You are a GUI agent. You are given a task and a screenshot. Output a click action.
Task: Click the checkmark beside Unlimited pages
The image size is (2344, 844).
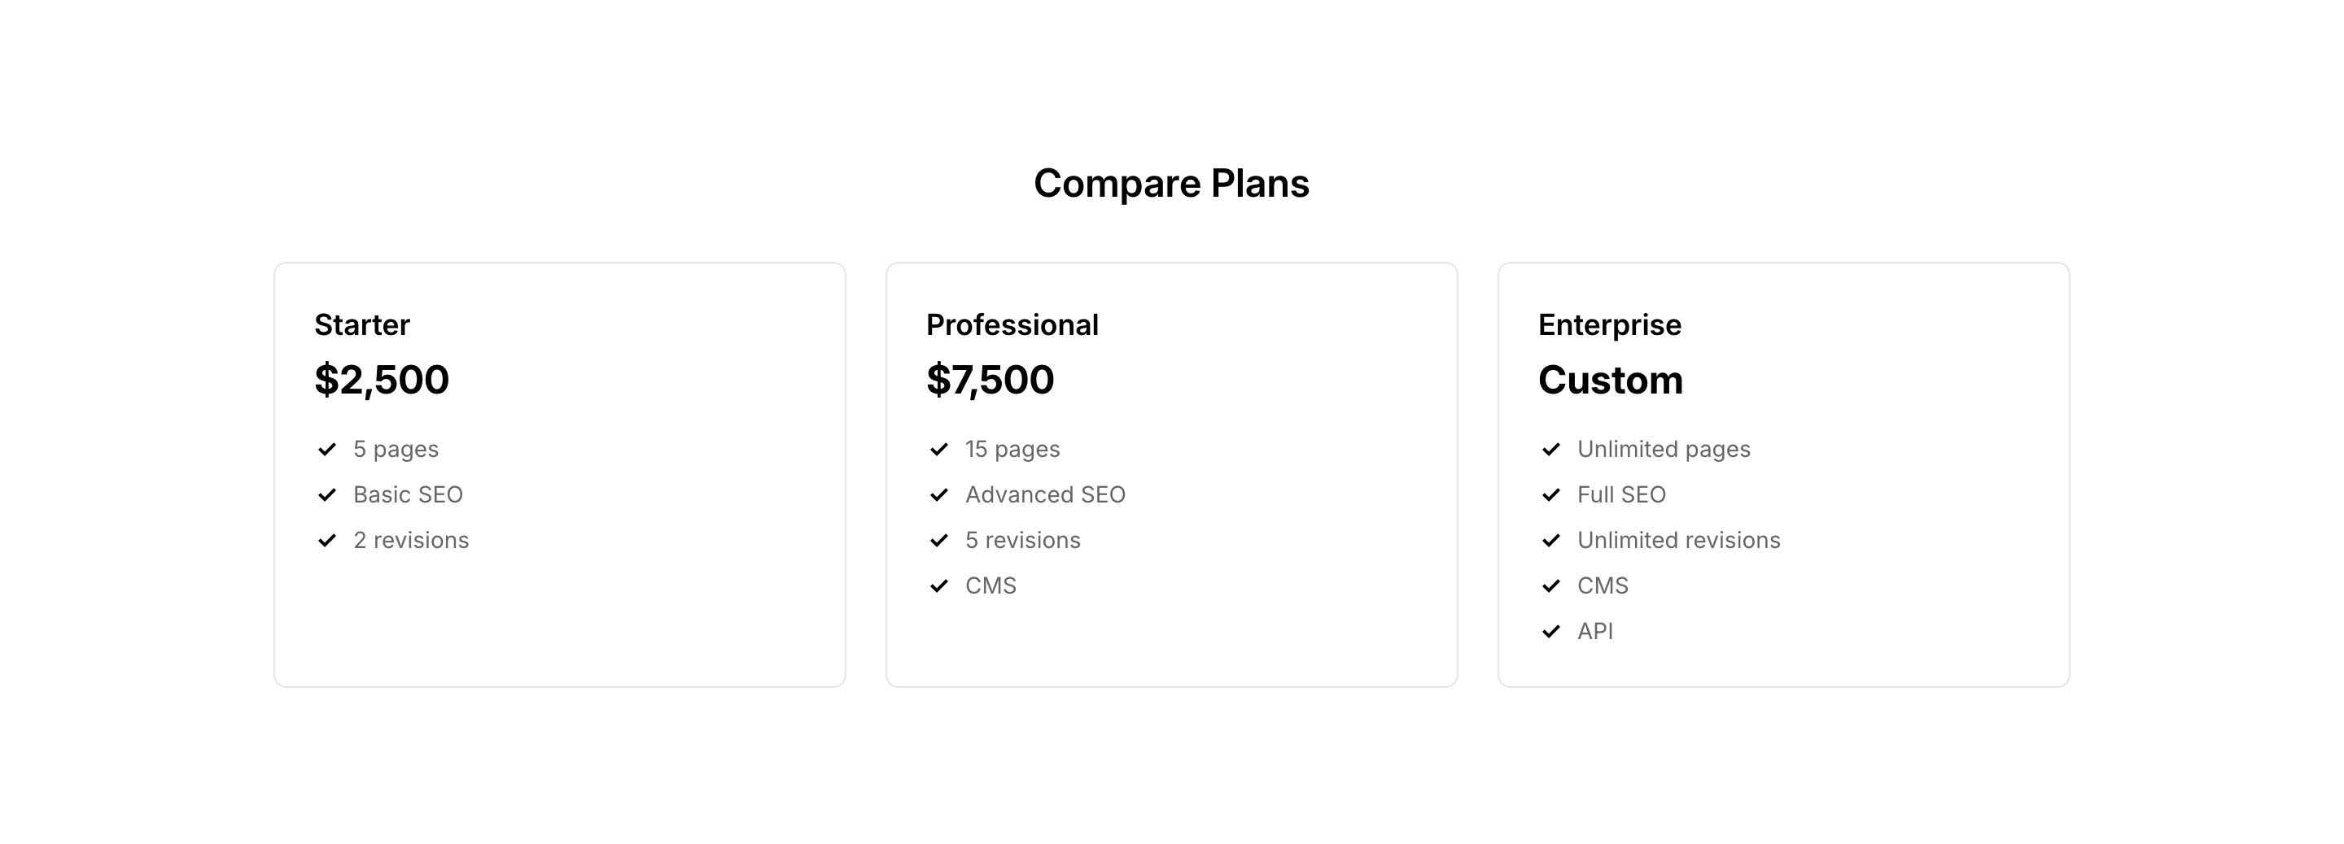pyautogui.click(x=1551, y=450)
